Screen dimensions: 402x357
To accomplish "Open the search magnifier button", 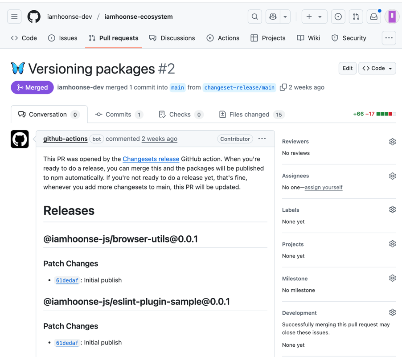I will coord(255,16).
